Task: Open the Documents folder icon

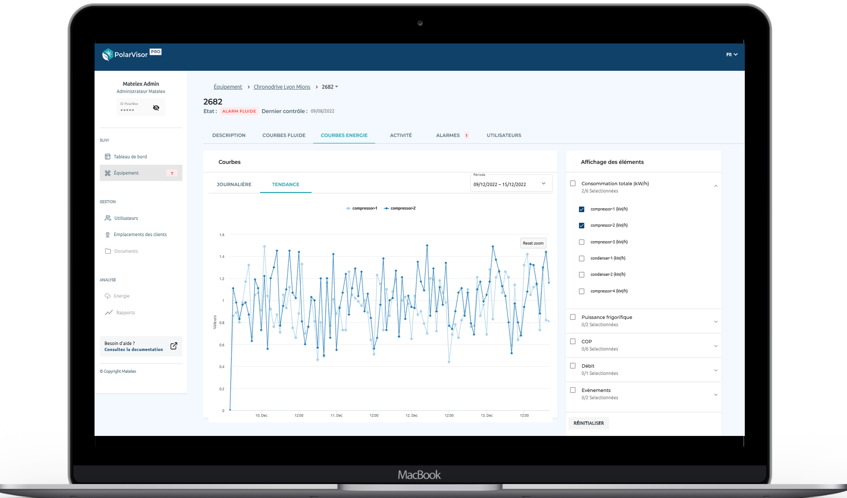Action: coord(108,251)
